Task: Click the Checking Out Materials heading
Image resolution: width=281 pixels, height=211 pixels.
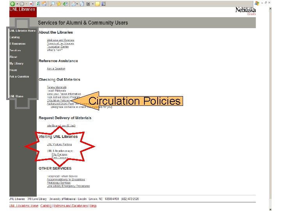Action: (59, 79)
